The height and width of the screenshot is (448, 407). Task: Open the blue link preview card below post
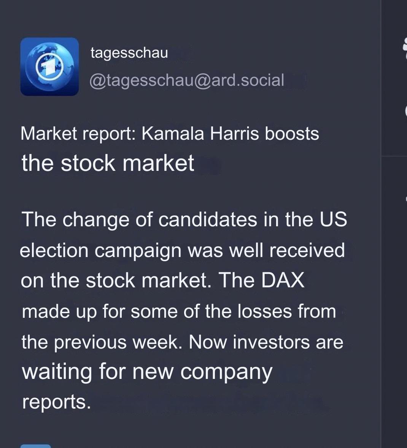click(x=35, y=446)
